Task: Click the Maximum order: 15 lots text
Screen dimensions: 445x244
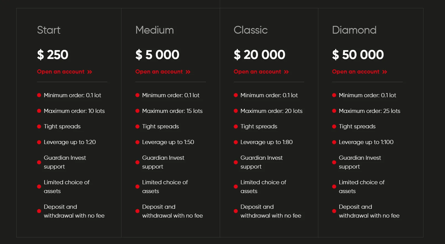Action: click(172, 111)
